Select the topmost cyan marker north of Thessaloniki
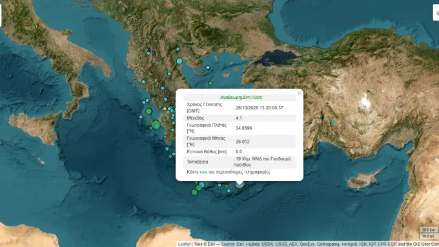This screenshot has width=439, height=247. click(x=178, y=49)
